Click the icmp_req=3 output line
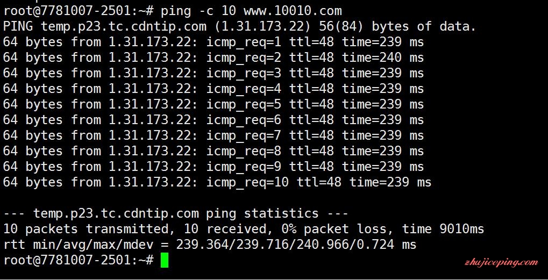Screen dimensions: 548x280 coord(213,73)
